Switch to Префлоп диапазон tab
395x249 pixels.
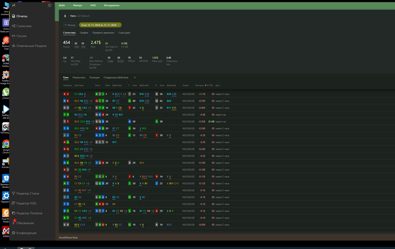pos(103,33)
